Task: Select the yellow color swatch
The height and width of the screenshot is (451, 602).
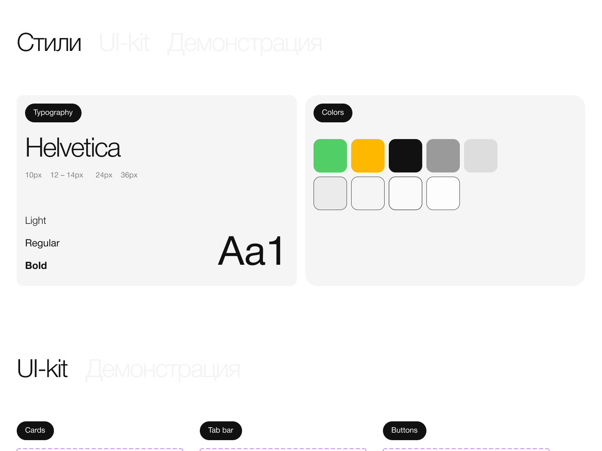Action: coord(368,156)
